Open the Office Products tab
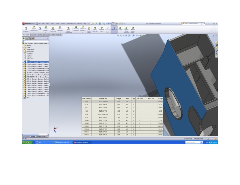Viewport: 240px width, 185px height. pyautogui.click(x=56, y=35)
